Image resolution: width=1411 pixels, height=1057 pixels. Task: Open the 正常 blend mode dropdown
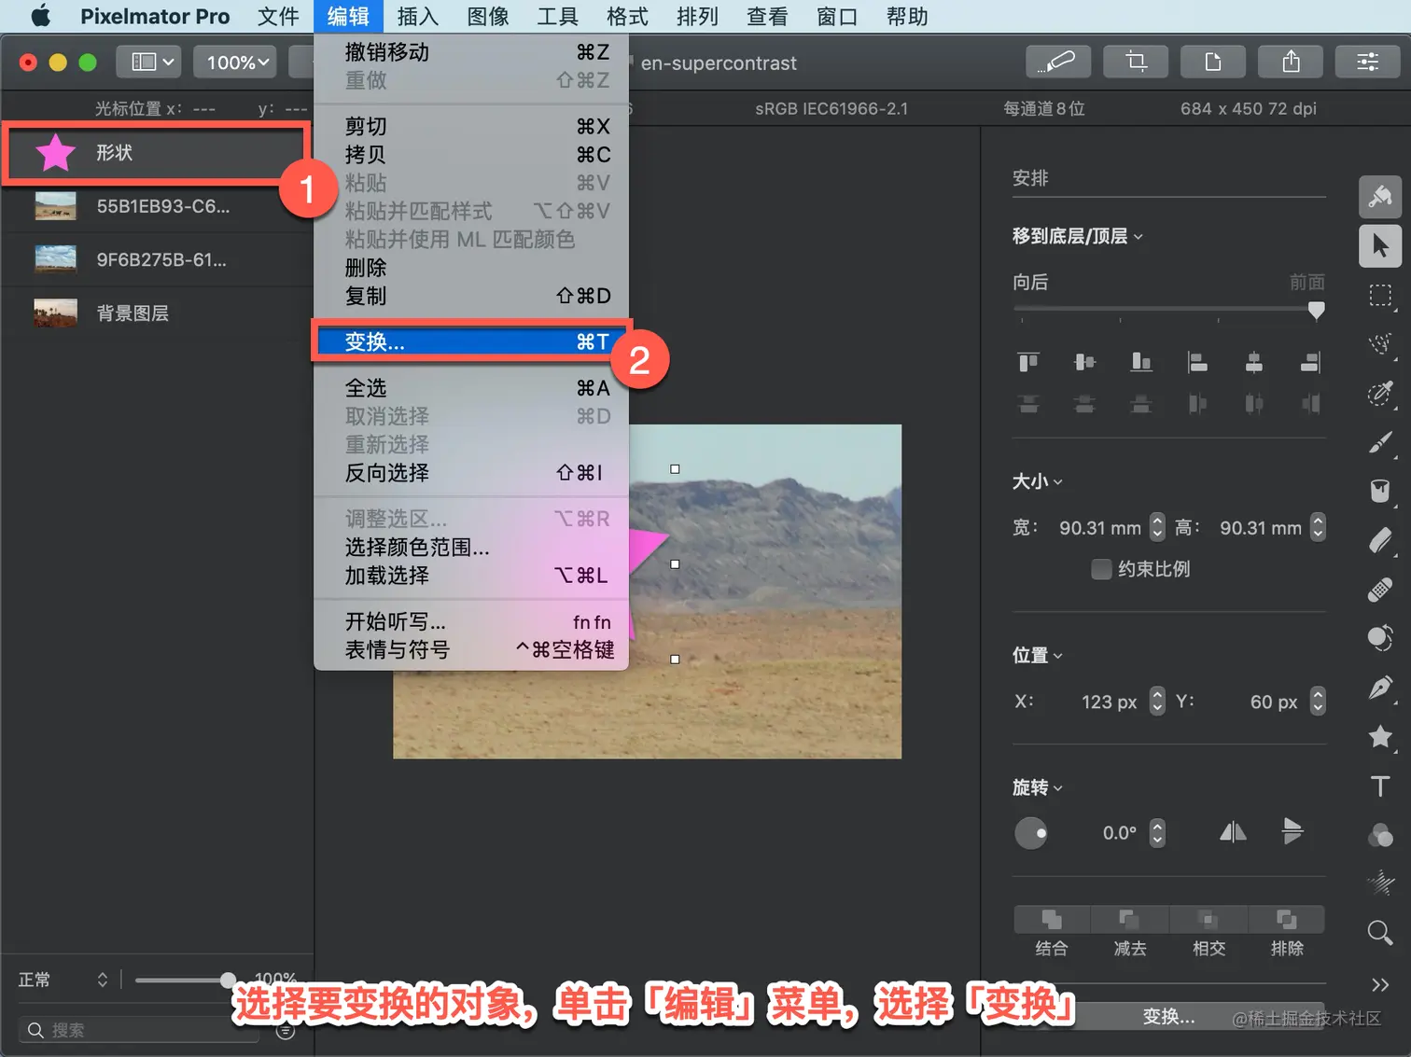(63, 980)
